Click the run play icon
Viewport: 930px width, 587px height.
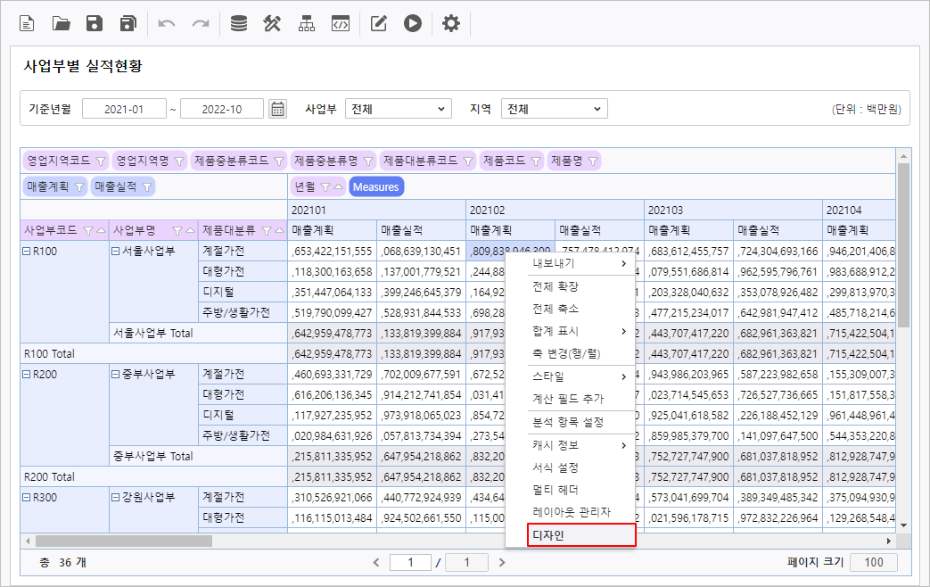(412, 24)
